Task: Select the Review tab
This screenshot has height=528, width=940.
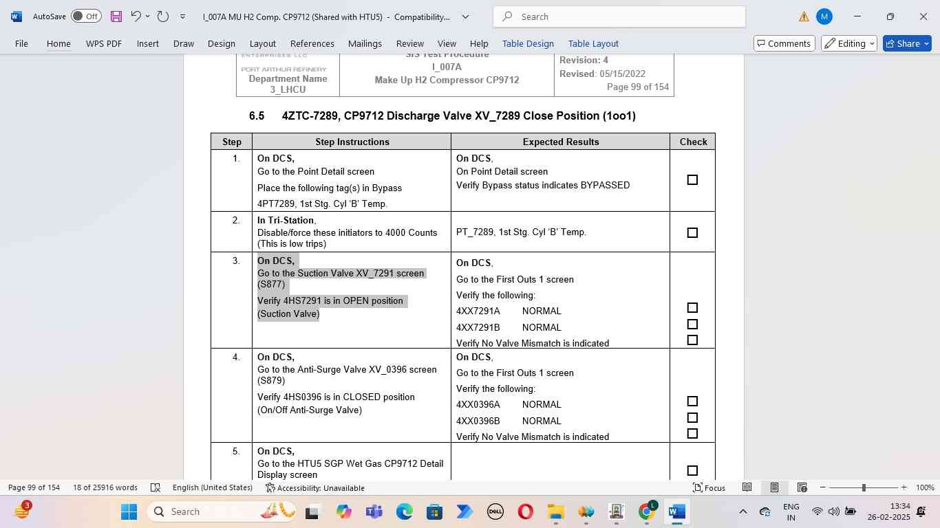Action: pos(410,43)
